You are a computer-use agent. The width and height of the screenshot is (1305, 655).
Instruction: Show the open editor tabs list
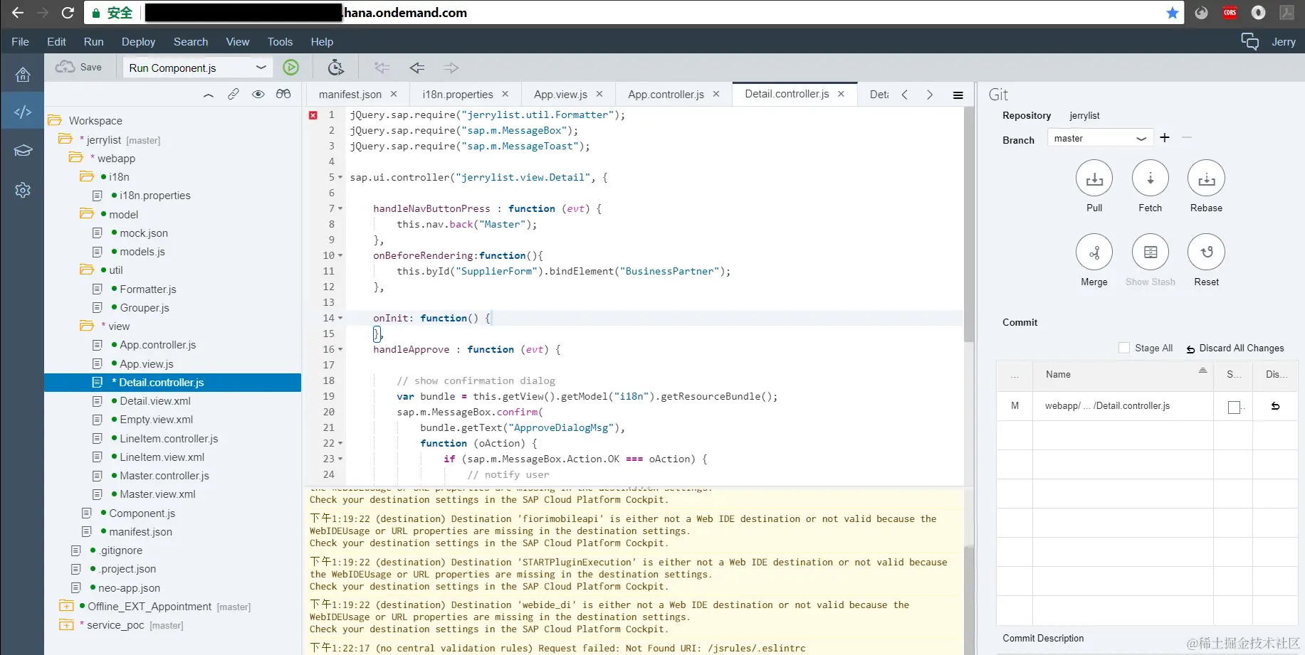click(958, 95)
